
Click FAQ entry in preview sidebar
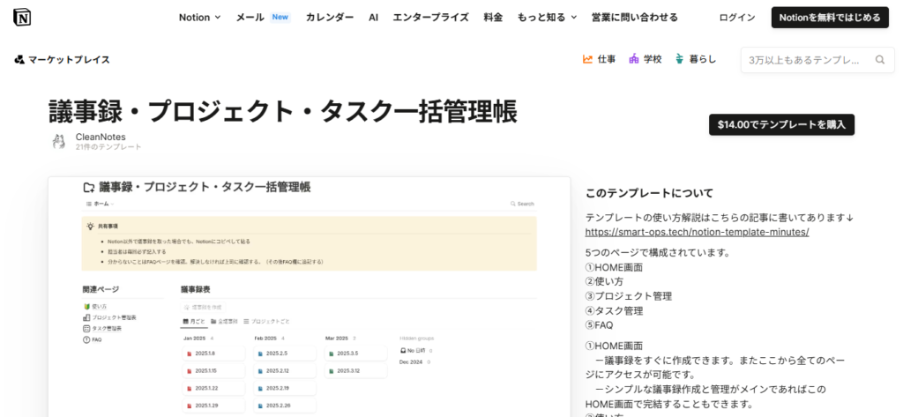(97, 339)
